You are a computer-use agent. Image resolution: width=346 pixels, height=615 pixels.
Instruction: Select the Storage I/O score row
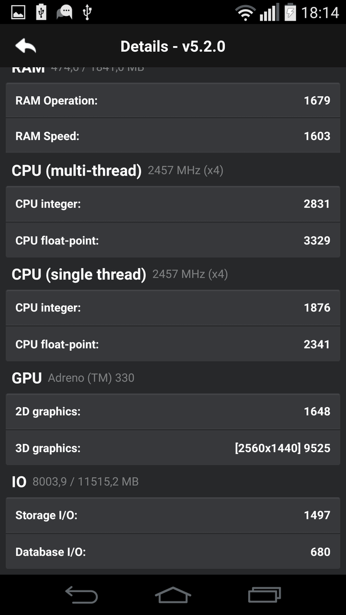click(x=173, y=515)
